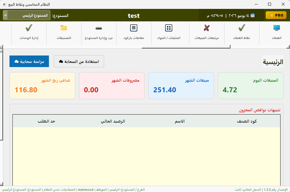The height and width of the screenshot is (192, 290).
Task: Click status bar employee mahmood text
Action: pyautogui.click(x=93, y=190)
